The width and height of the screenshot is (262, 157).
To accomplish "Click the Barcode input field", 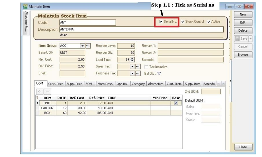I will (191, 60).
